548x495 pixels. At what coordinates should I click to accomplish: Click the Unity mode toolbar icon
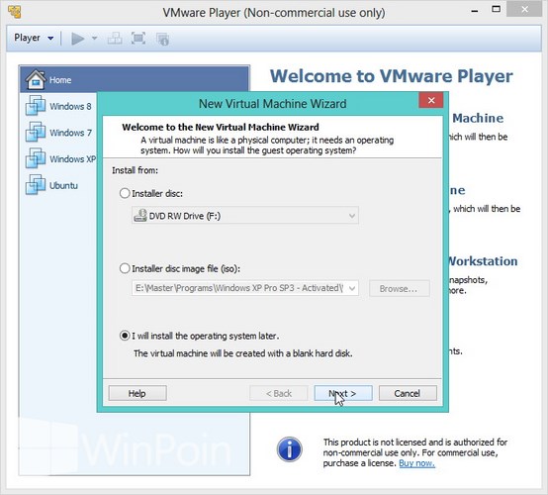[x=163, y=39]
